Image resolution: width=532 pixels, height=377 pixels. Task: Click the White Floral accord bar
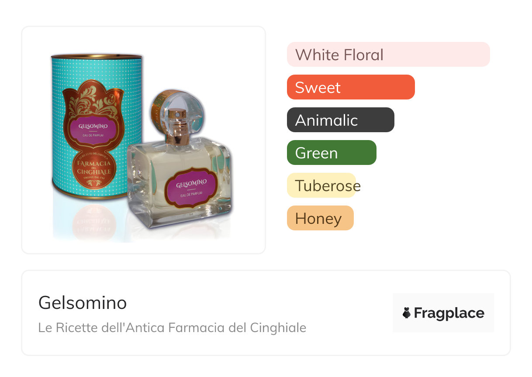click(388, 55)
